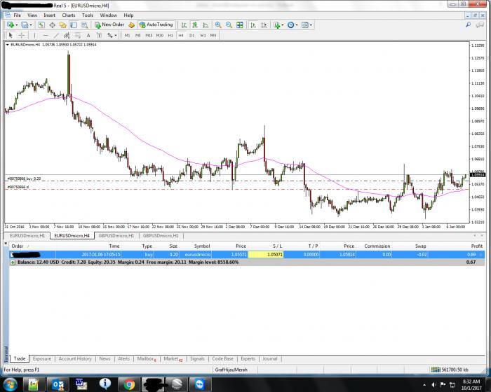Zoom out of the chart
This screenshot has width=491, height=392.
pos(229,24)
